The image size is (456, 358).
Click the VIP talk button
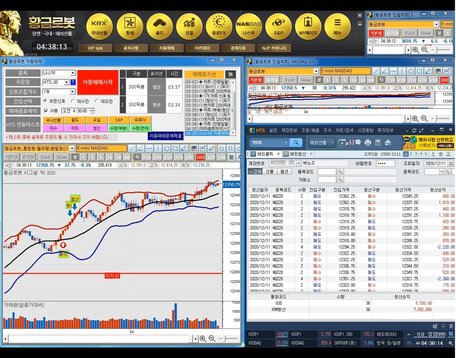point(95,48)
